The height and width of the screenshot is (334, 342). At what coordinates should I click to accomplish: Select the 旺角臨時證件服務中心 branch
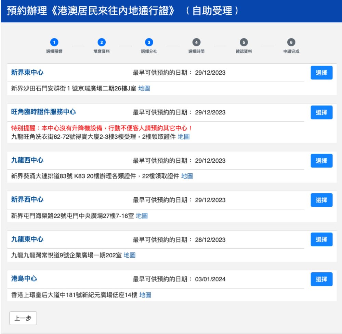(x=321, y=112)
